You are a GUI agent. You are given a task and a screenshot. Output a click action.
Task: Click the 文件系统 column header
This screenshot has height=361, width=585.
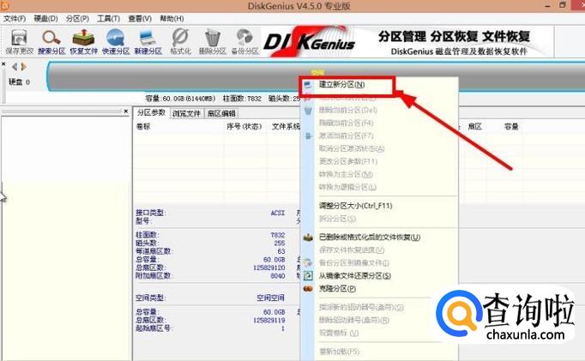(x=286, y=127)
